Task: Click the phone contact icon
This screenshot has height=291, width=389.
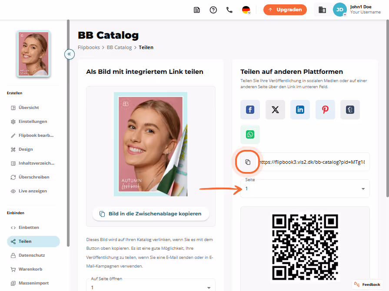Action: [x=229, y=10]
